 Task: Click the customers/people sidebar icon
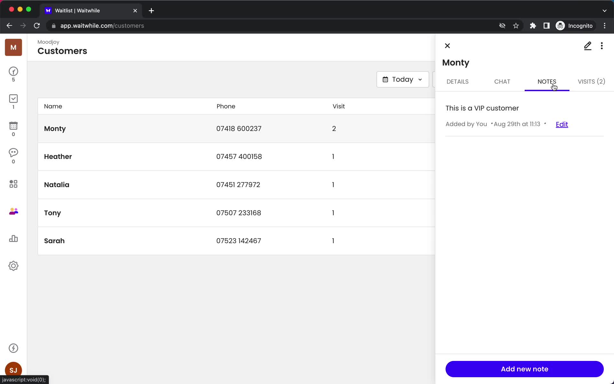[13, 212]
